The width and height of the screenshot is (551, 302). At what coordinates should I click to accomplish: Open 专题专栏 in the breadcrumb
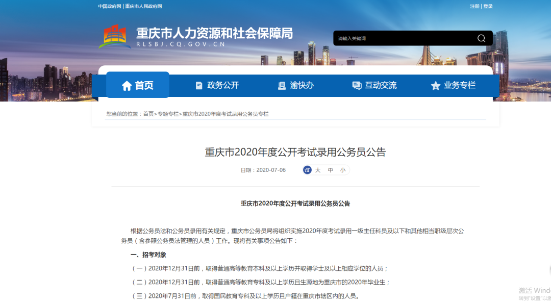[x=168, y=114]
